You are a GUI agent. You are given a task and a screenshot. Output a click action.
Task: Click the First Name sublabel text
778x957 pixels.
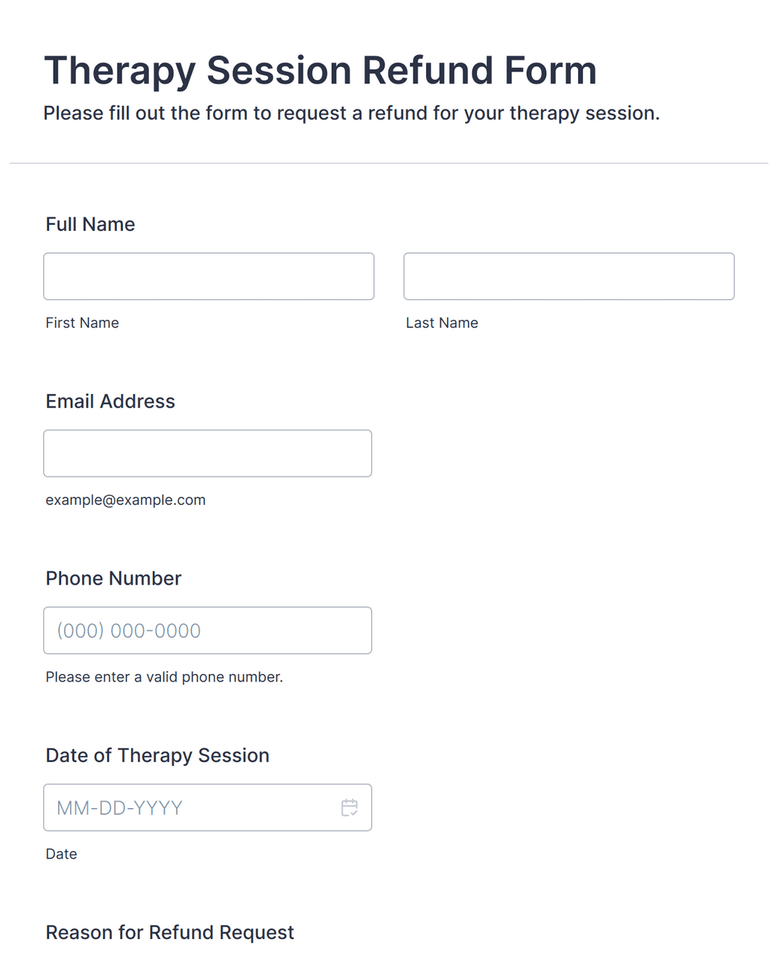pyautogui.click(x=82, y=322)
